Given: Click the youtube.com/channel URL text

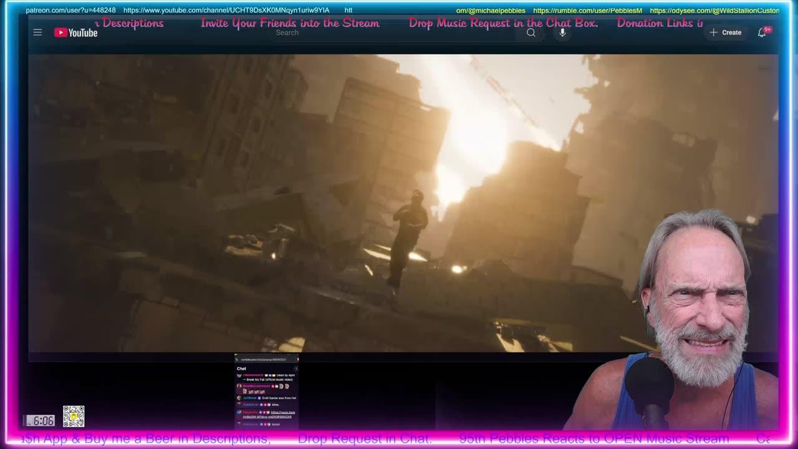Looking at the screenshot, I should point(226,11).
